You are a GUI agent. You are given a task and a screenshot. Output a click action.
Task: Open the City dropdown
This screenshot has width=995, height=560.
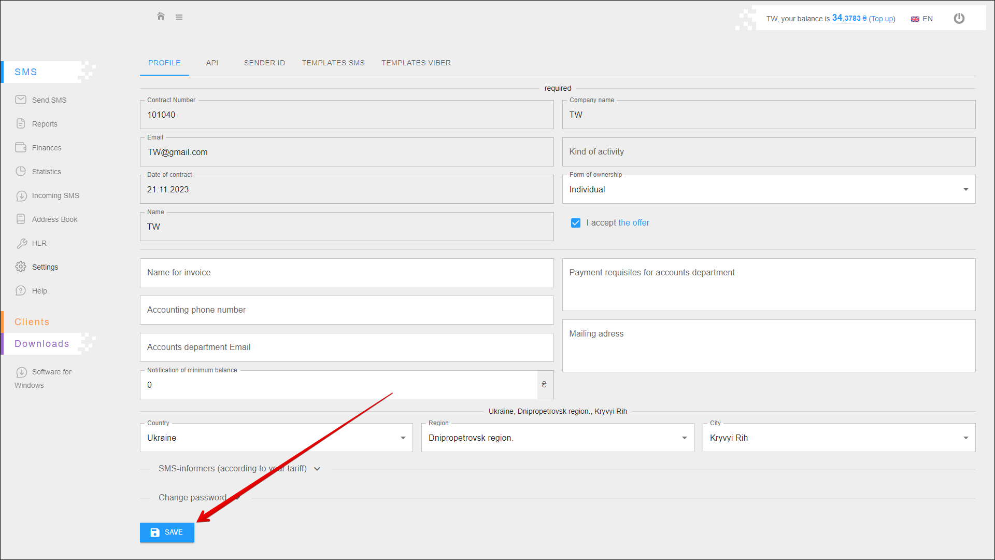tap(838, 438)
